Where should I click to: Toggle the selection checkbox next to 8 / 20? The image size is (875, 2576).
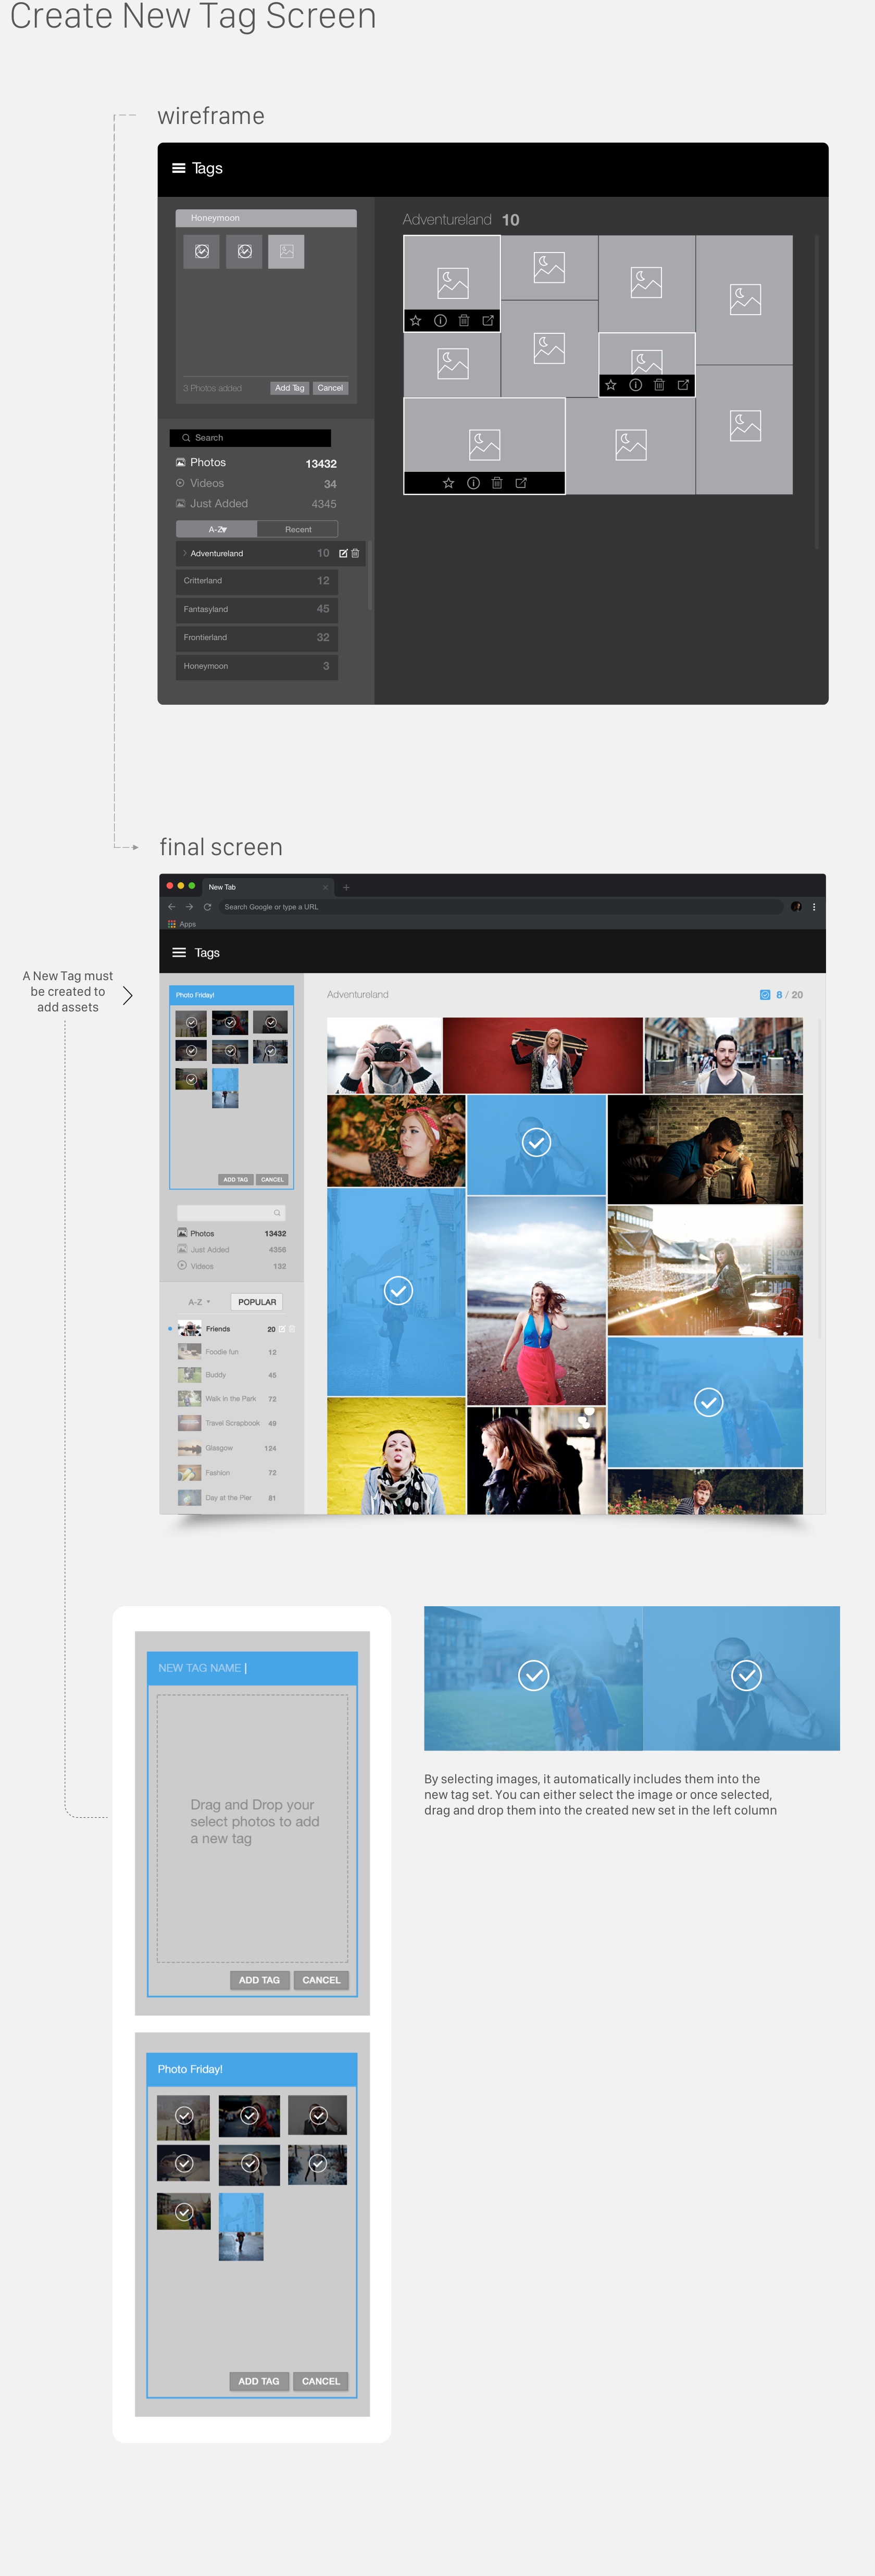(x=765, y=995)
